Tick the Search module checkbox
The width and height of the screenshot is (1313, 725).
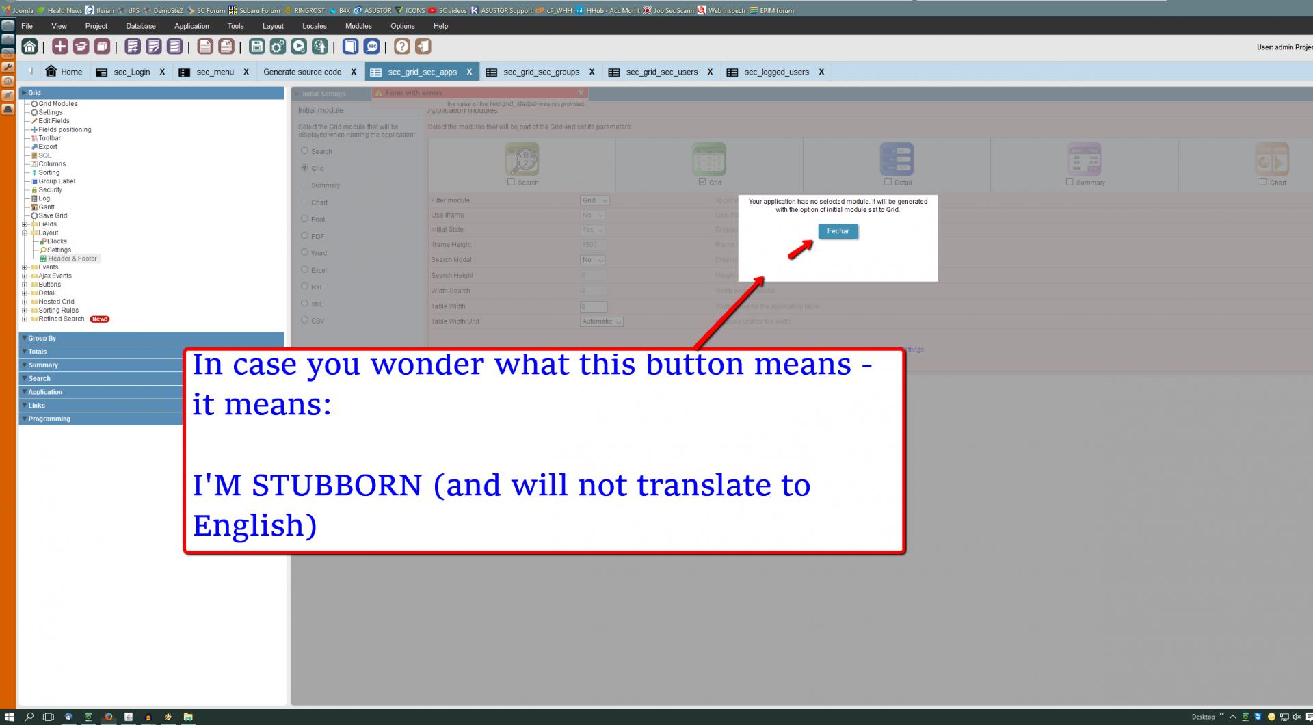click(x=512, y=182)
